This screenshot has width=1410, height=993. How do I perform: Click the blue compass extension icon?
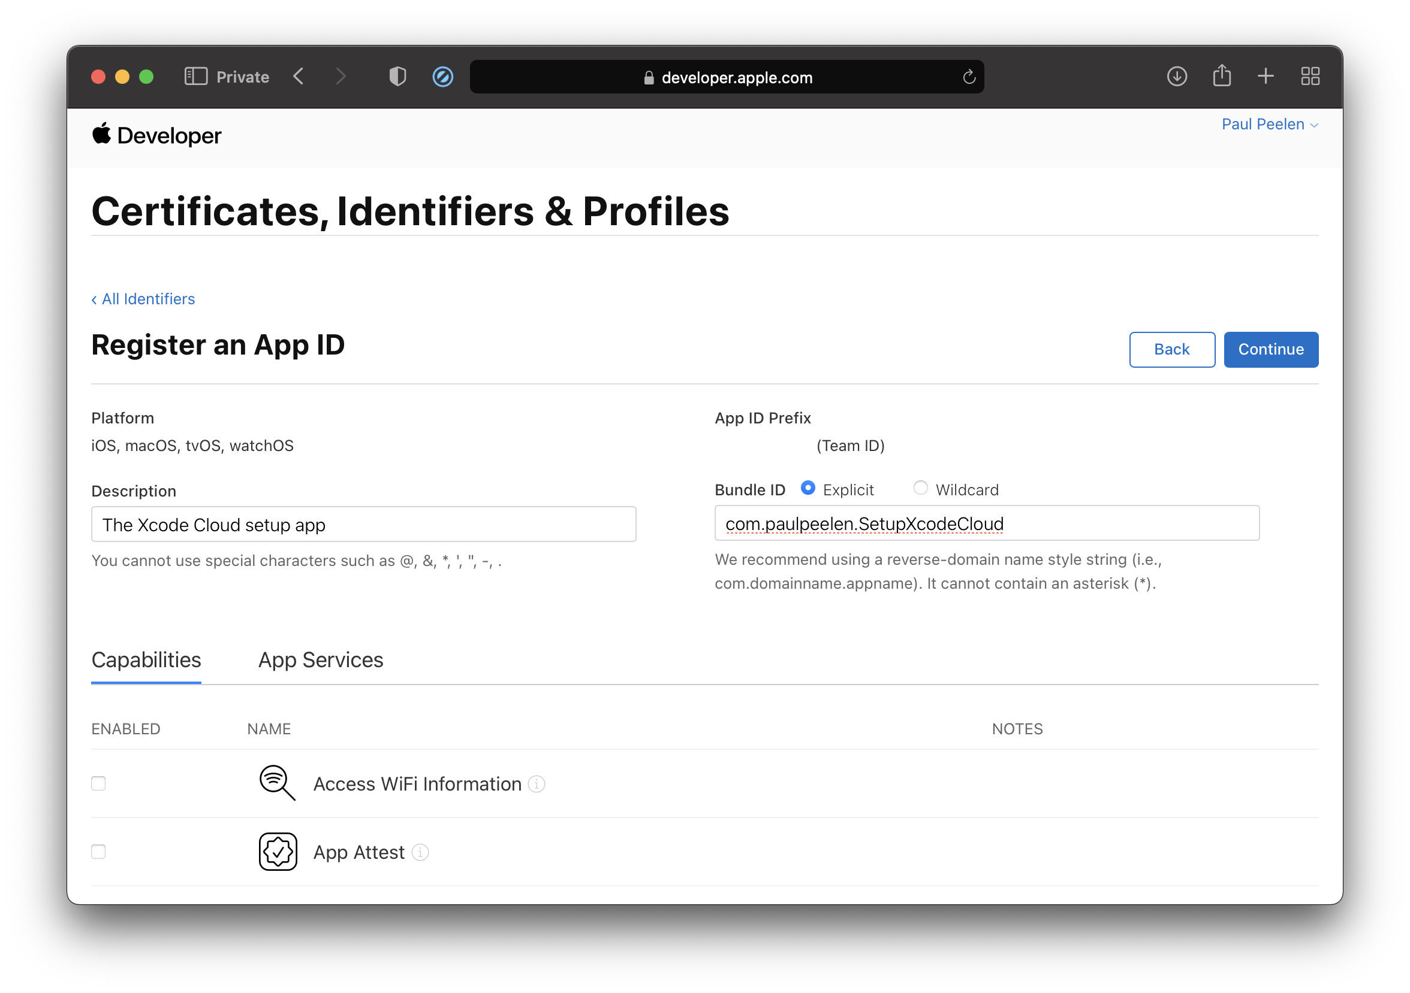click(443, 77)
